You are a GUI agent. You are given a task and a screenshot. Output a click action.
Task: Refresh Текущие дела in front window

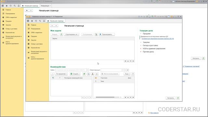[x=178, y=98]
